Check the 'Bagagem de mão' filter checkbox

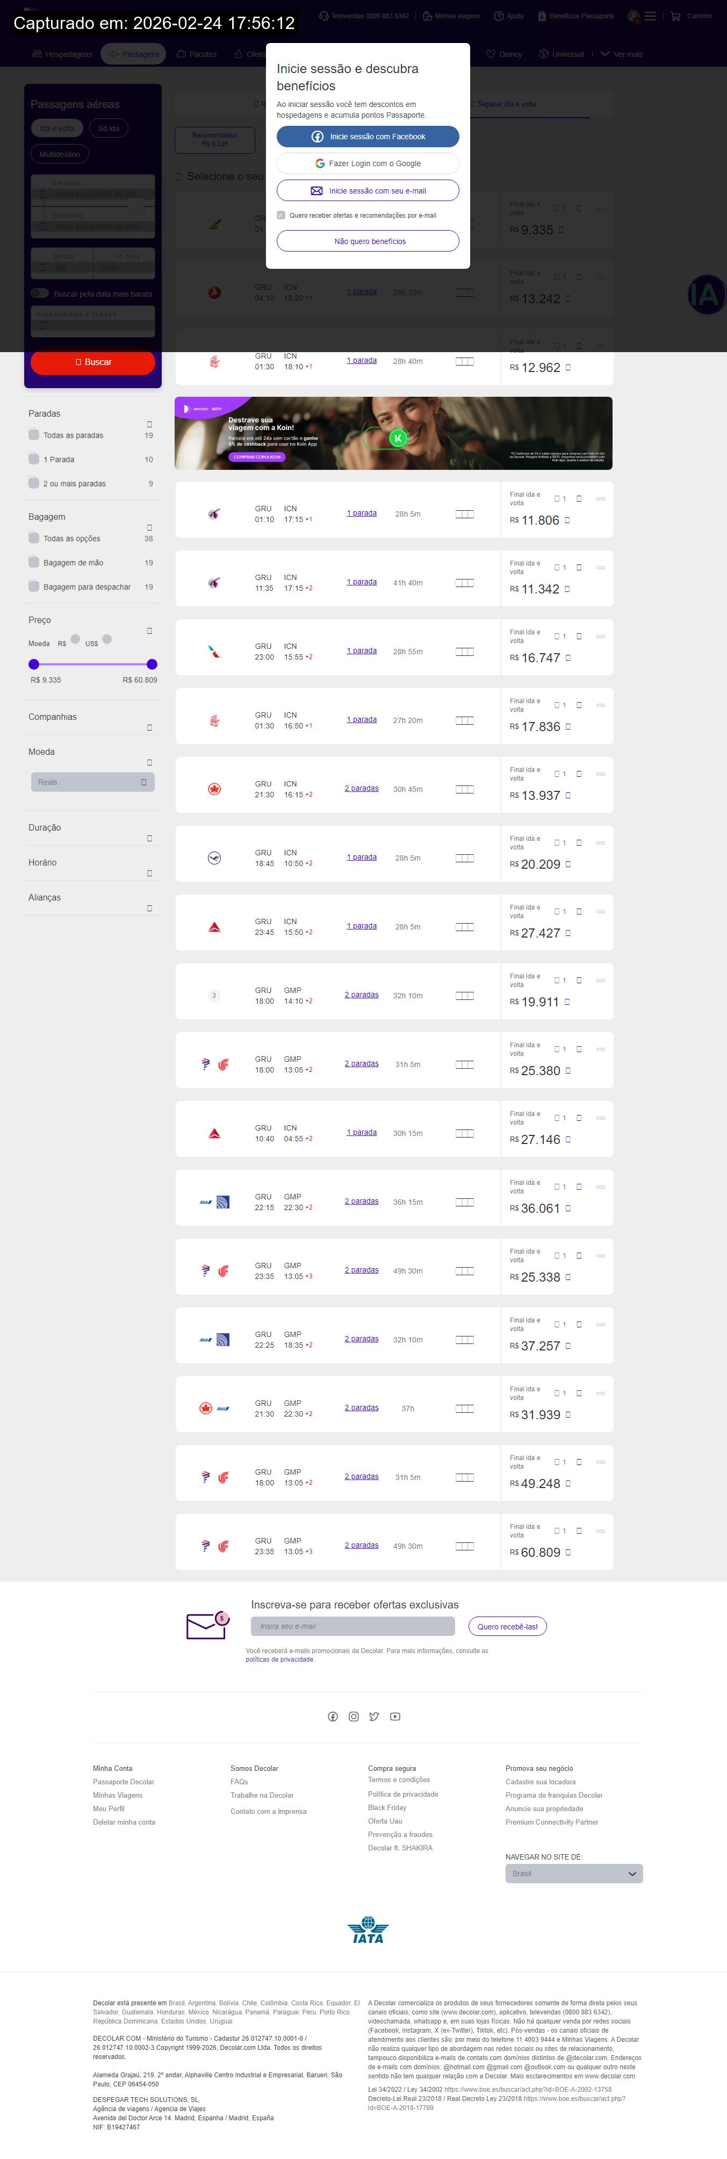[x=34, y=562]
